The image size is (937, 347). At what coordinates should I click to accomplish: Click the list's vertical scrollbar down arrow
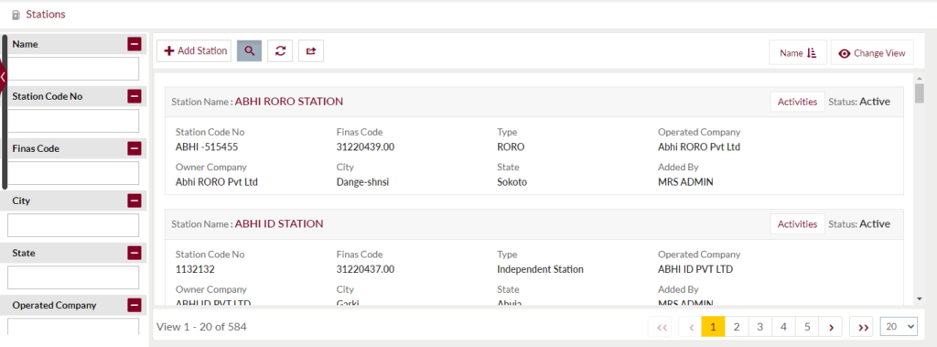(919, 298)
